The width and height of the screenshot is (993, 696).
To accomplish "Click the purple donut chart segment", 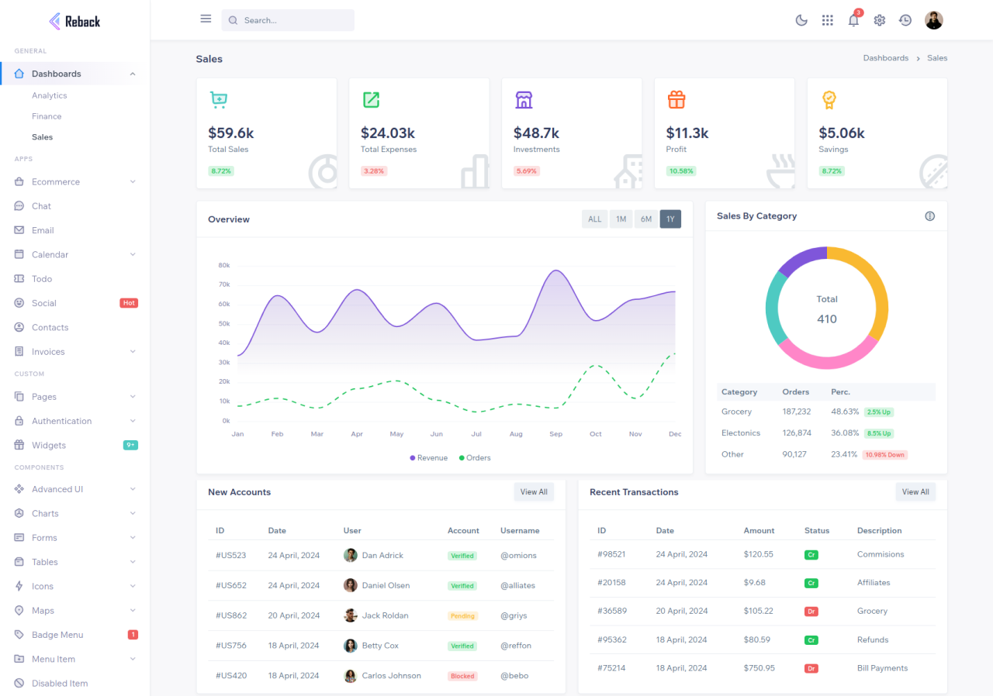I will 802,259.
